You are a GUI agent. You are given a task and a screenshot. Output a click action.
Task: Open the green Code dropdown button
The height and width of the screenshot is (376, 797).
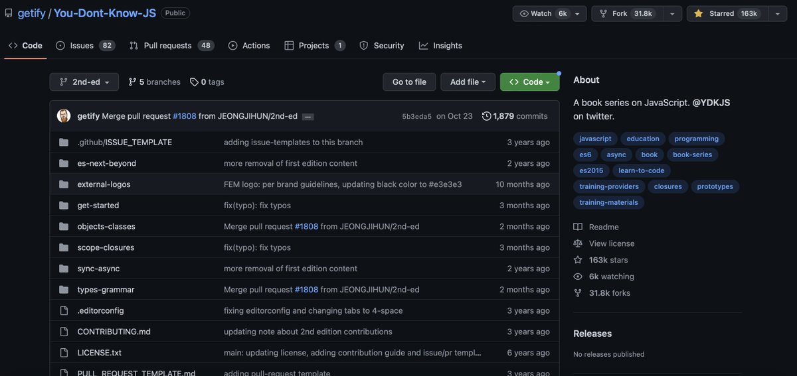click(529, 82)
